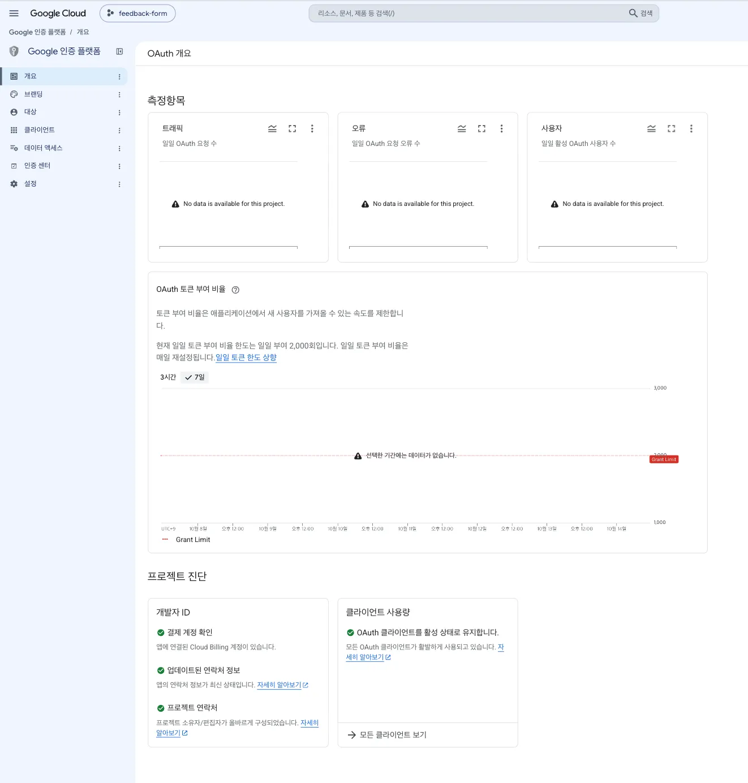Open the three-dot menu next to 대상
The width and height of the screenshot is (748, 783).
(x=119, y=112)
